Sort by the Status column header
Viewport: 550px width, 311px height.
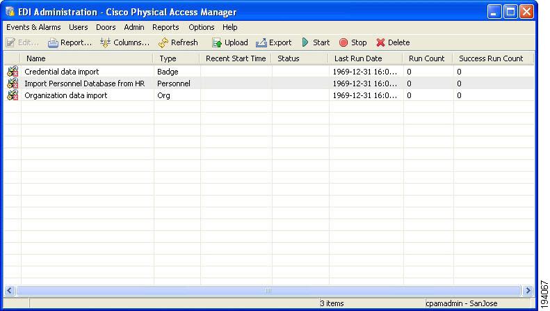pos(300,58)
